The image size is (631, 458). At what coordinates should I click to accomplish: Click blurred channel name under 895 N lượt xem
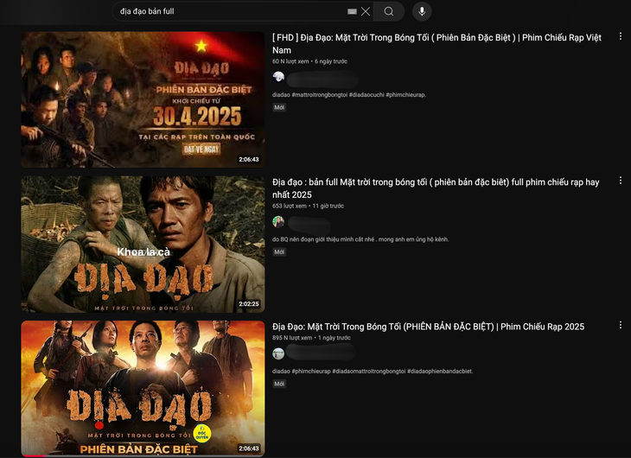321,353
